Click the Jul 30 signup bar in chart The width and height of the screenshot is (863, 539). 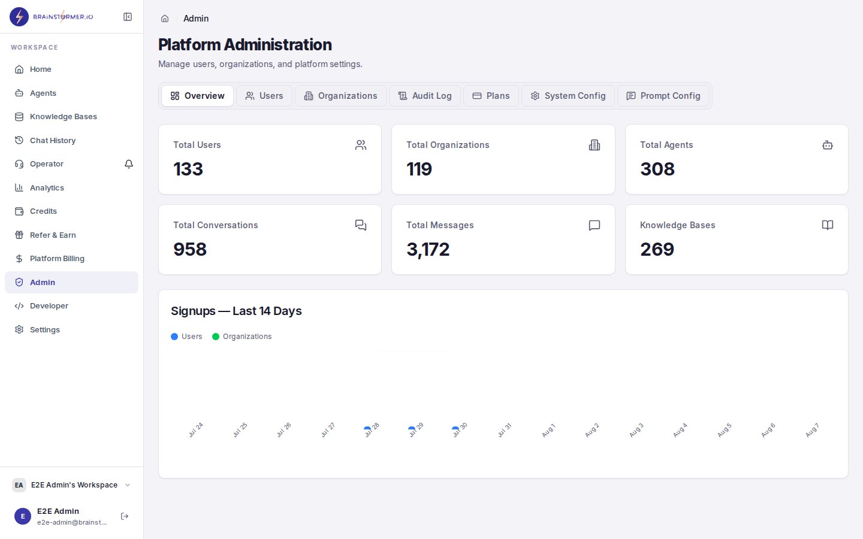click(x=455, y=429)
